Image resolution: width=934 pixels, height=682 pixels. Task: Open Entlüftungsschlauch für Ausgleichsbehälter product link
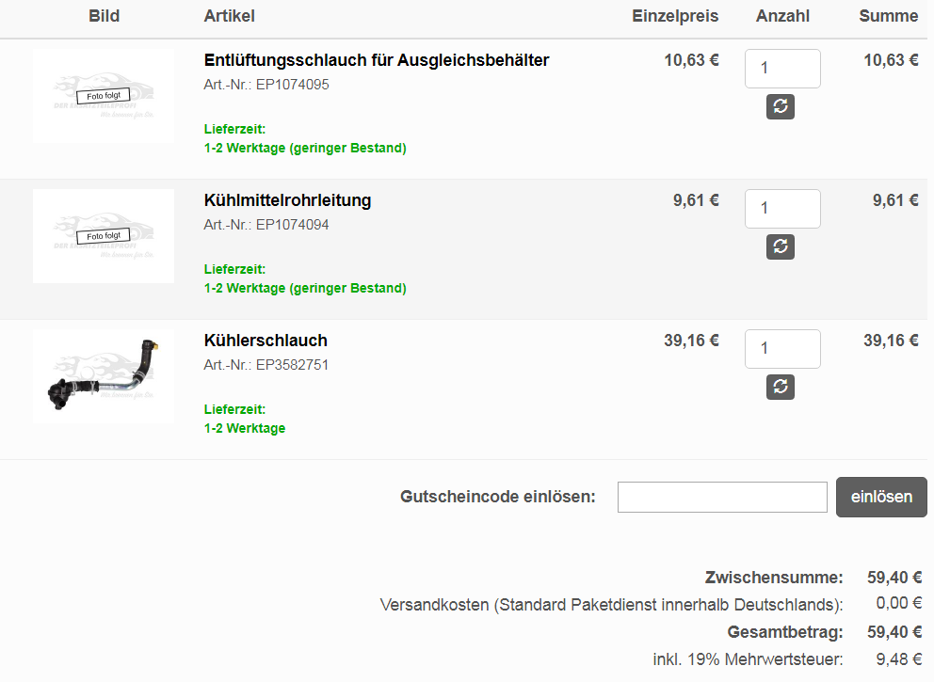tap(377, 60)
